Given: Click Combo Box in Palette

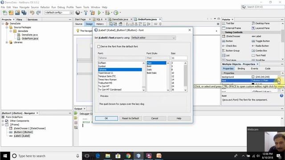Looking at the screenshot, I should point(261,51).
